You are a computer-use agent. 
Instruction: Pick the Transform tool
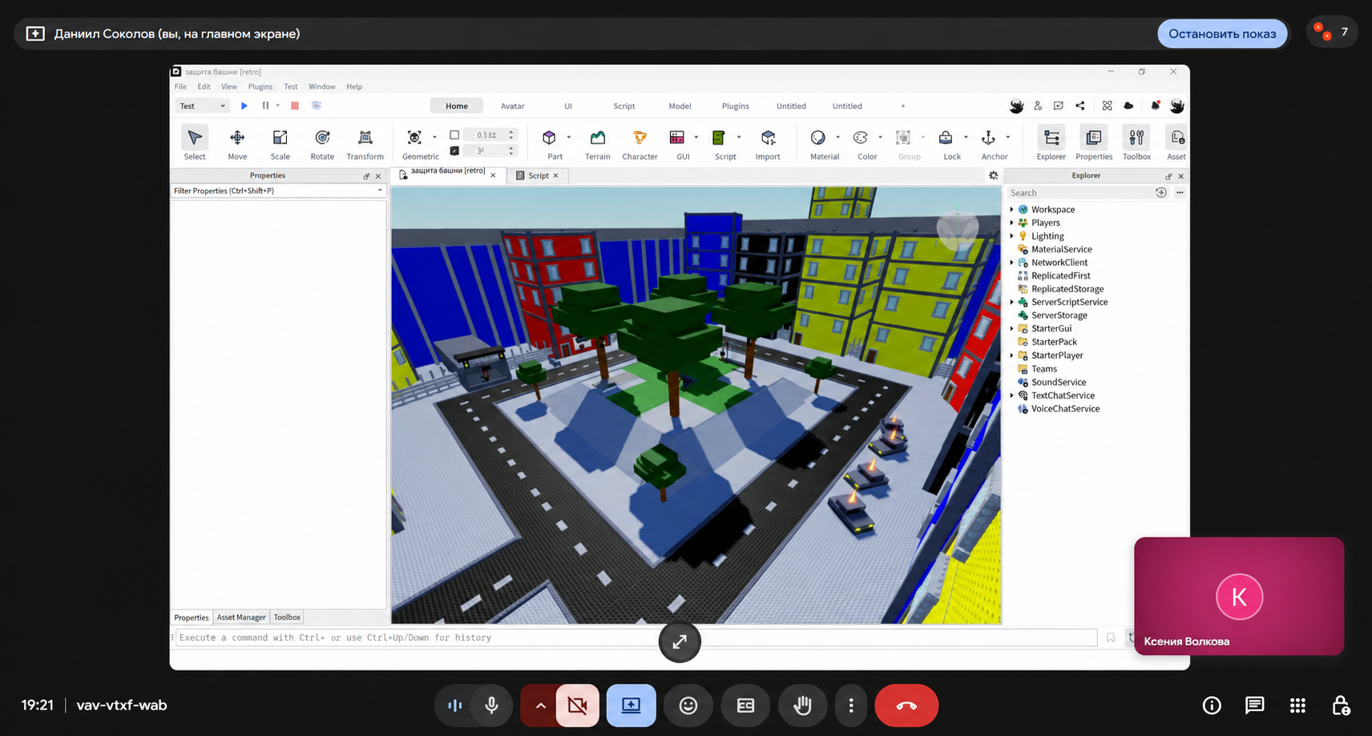tap(365, 143)
